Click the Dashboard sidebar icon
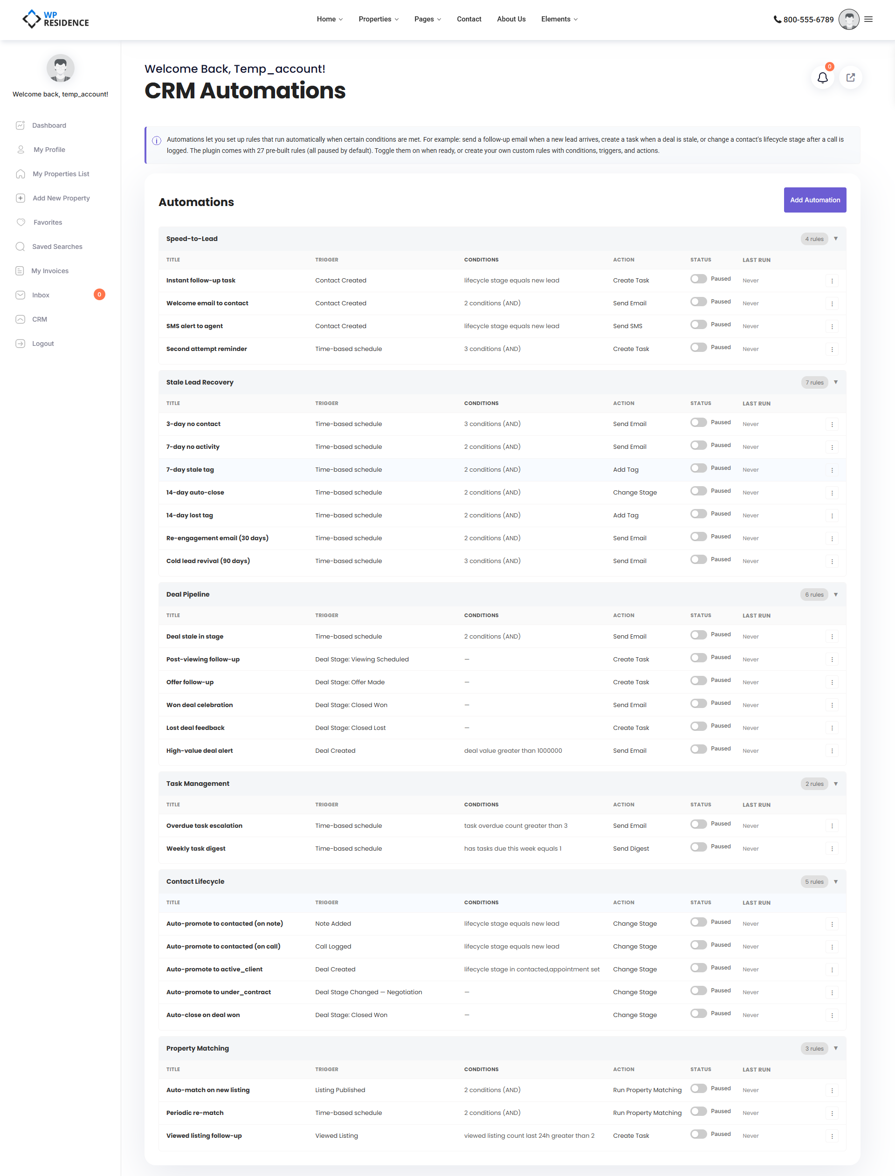Screen dimensions: 895x1176 (x=20, y=125)
